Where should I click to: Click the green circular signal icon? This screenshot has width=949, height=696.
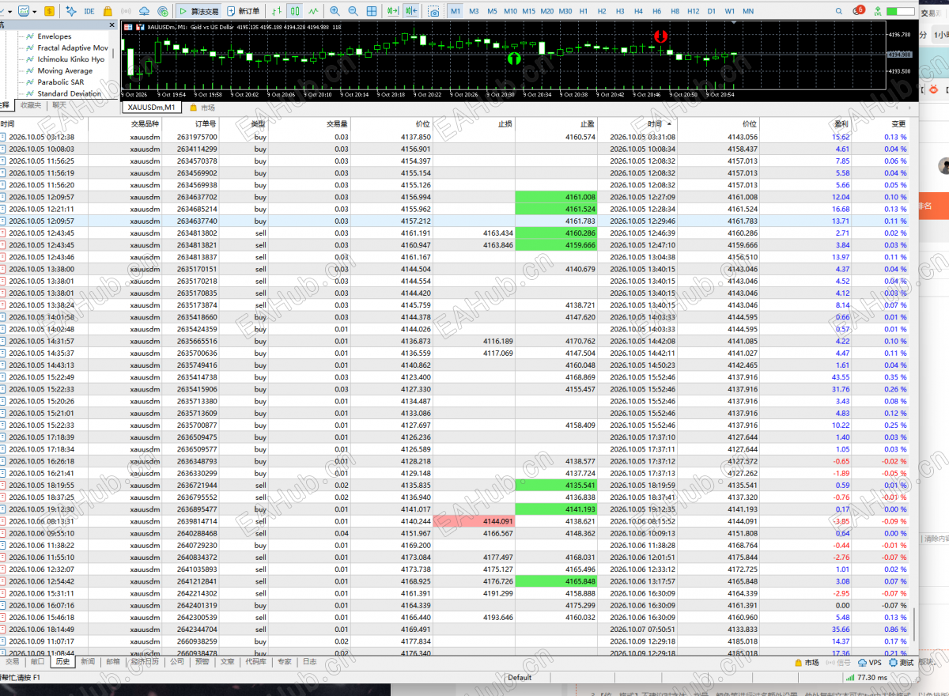click(x=163, y=11)
